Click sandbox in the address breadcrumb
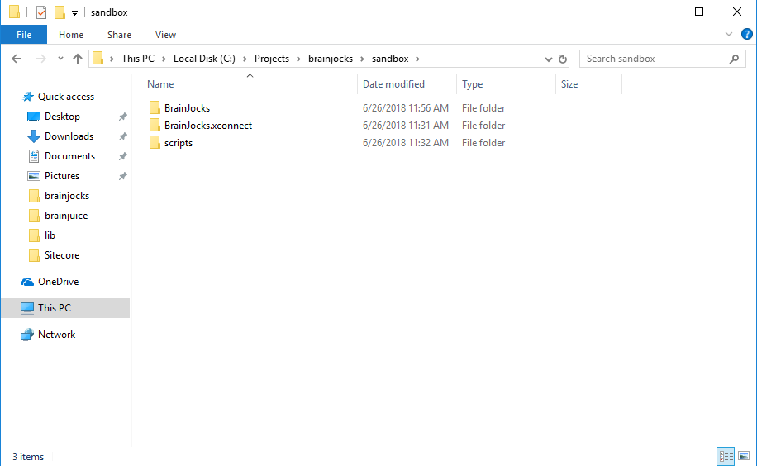Image resolution: width=757 pixels, height=466 pixels. [x=390, y=59]
